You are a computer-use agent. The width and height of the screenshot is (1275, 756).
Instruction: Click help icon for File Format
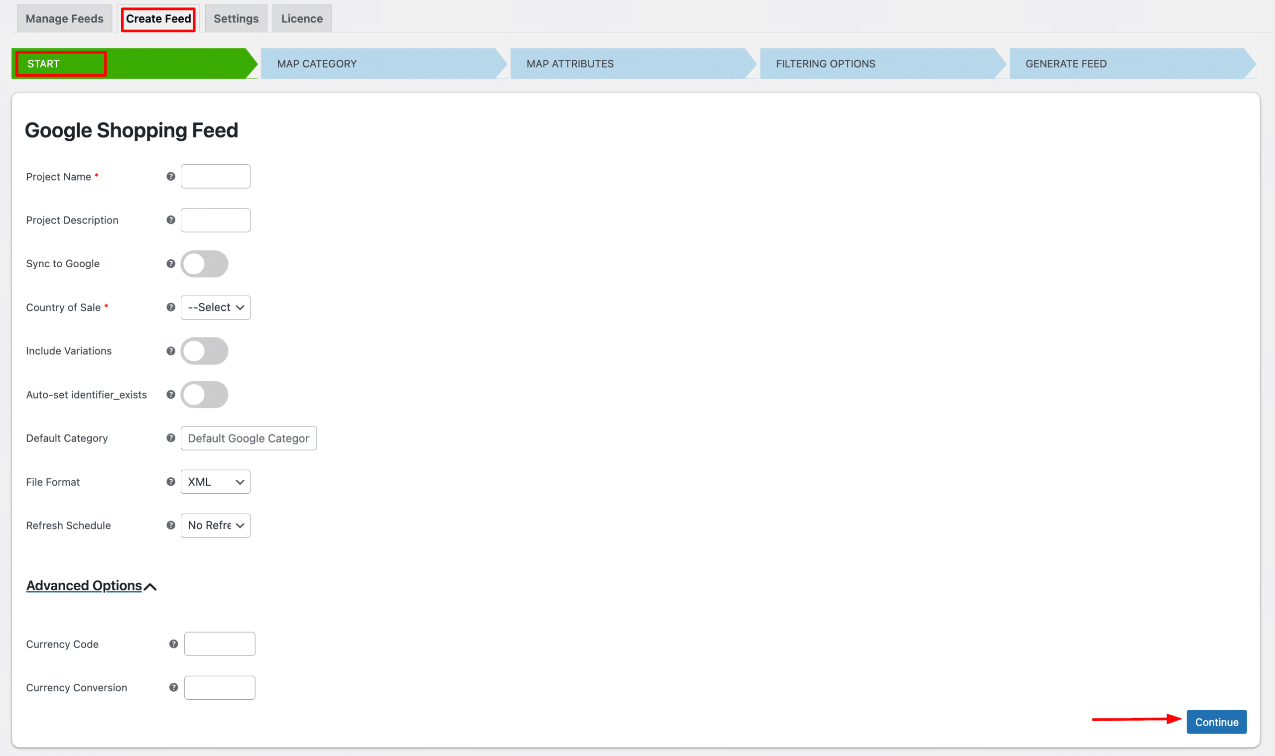[171, 481]
